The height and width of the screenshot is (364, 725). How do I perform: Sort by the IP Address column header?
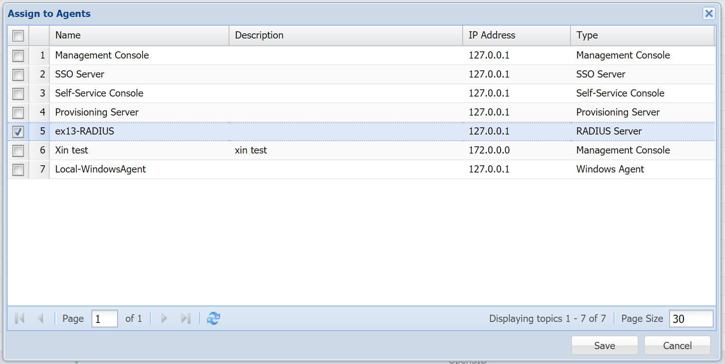[516, 35]
